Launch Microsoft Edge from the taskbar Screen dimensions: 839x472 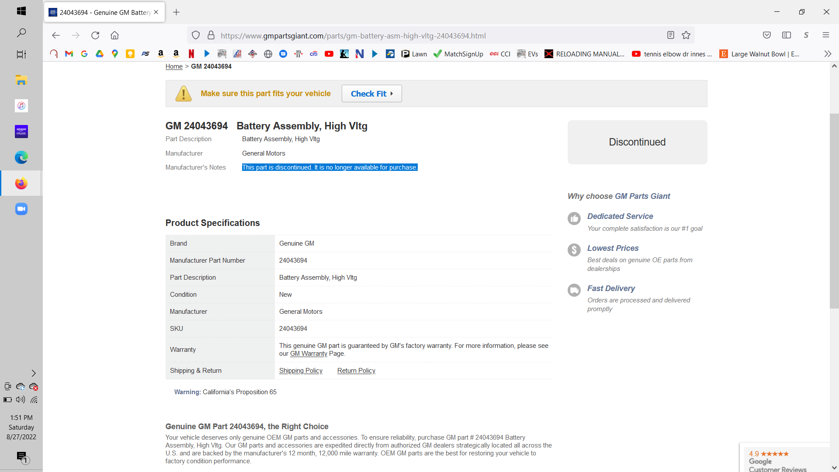[x=21, y=157]
